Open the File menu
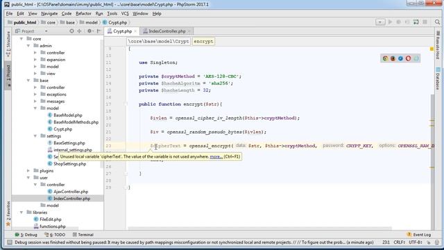The height and width of the screenshot is (250, 444). [x=9, y=14]
